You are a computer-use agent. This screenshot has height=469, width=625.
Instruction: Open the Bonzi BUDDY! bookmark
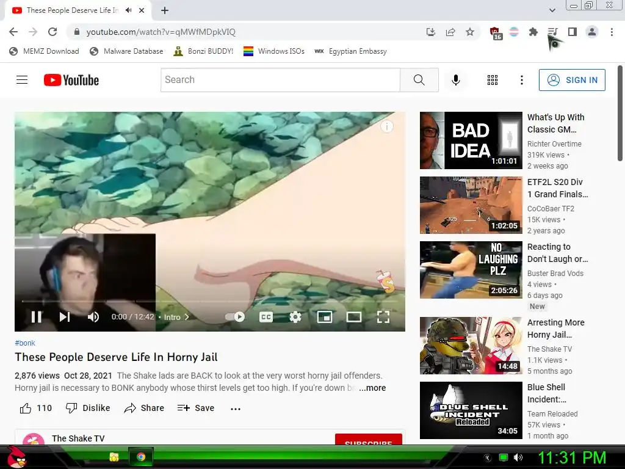pyautogui.click(x=204, y=51)
